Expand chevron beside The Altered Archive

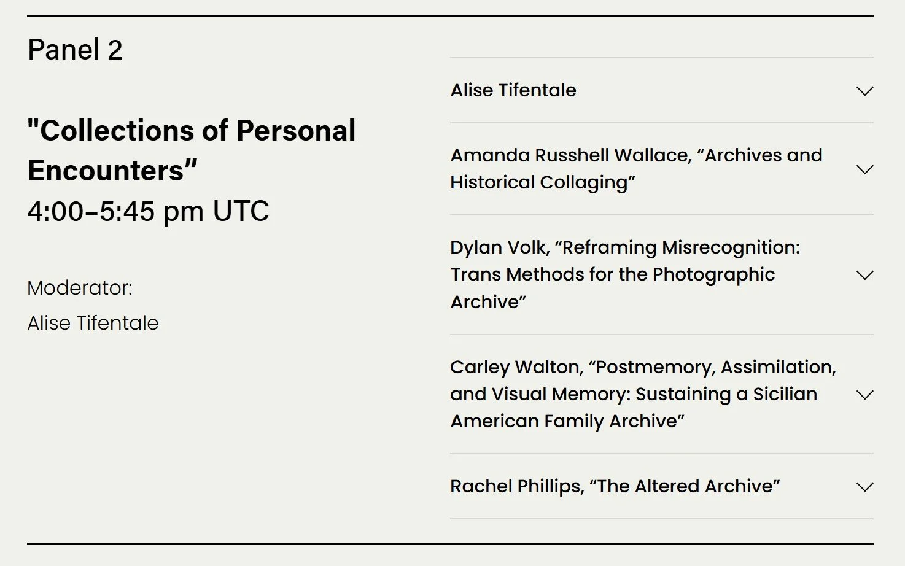[x=864, y=487]
